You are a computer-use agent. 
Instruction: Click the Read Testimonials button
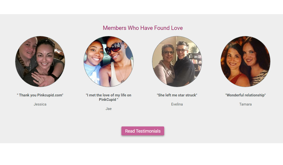(143, 131)
